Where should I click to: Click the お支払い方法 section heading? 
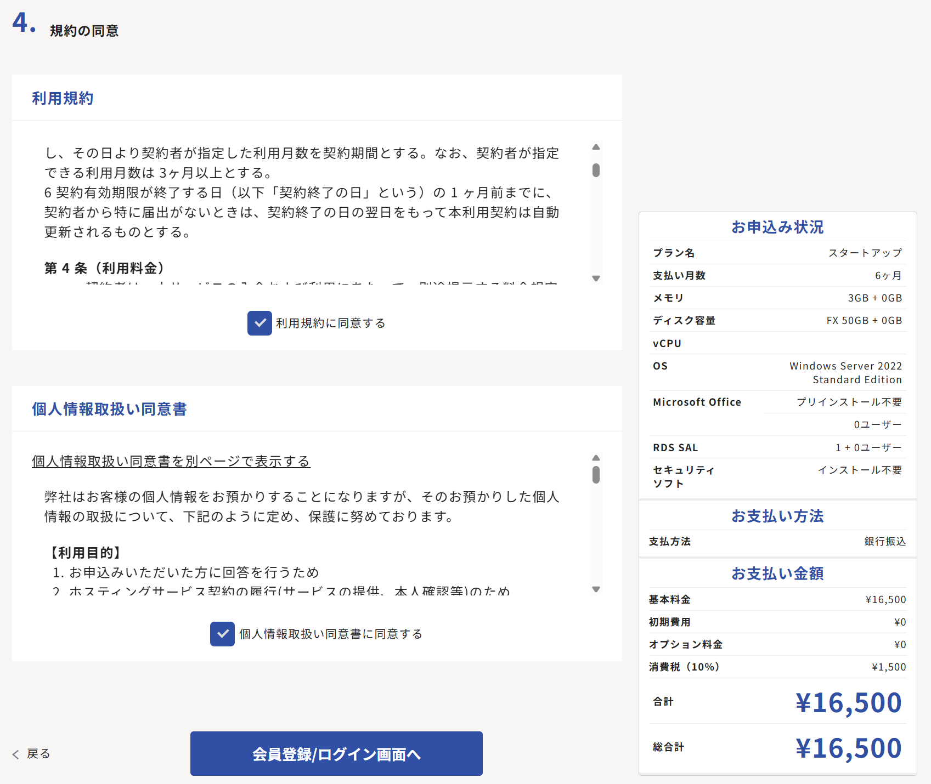777,516
